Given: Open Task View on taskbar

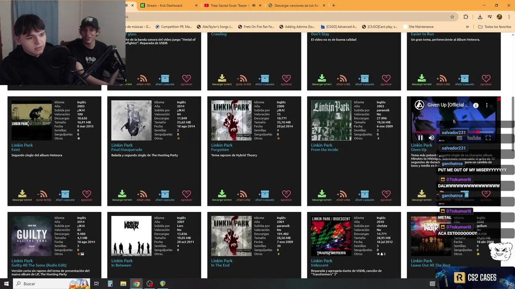Looking at the screenshot, I should (97, 284).
